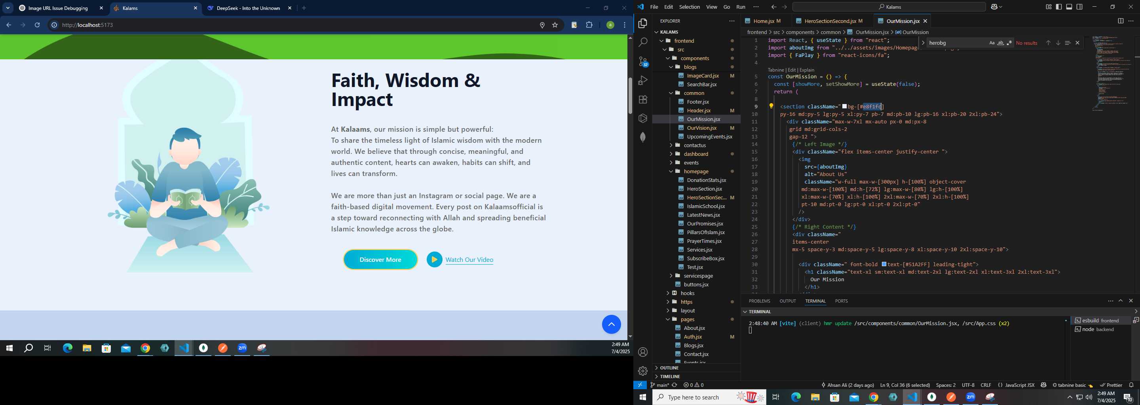
Task: Maximize the terminal panel size
Action: [1121, 301]
